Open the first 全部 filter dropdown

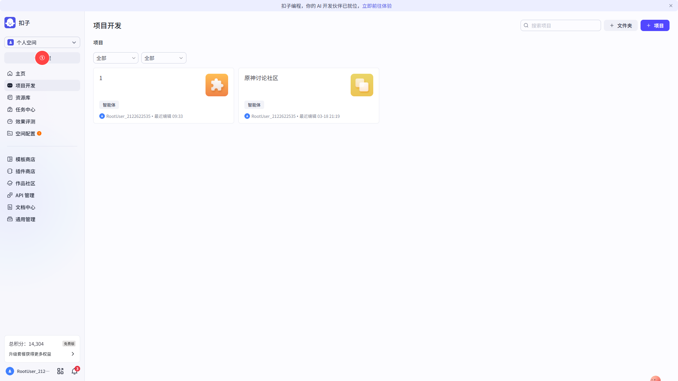point(115,58)
